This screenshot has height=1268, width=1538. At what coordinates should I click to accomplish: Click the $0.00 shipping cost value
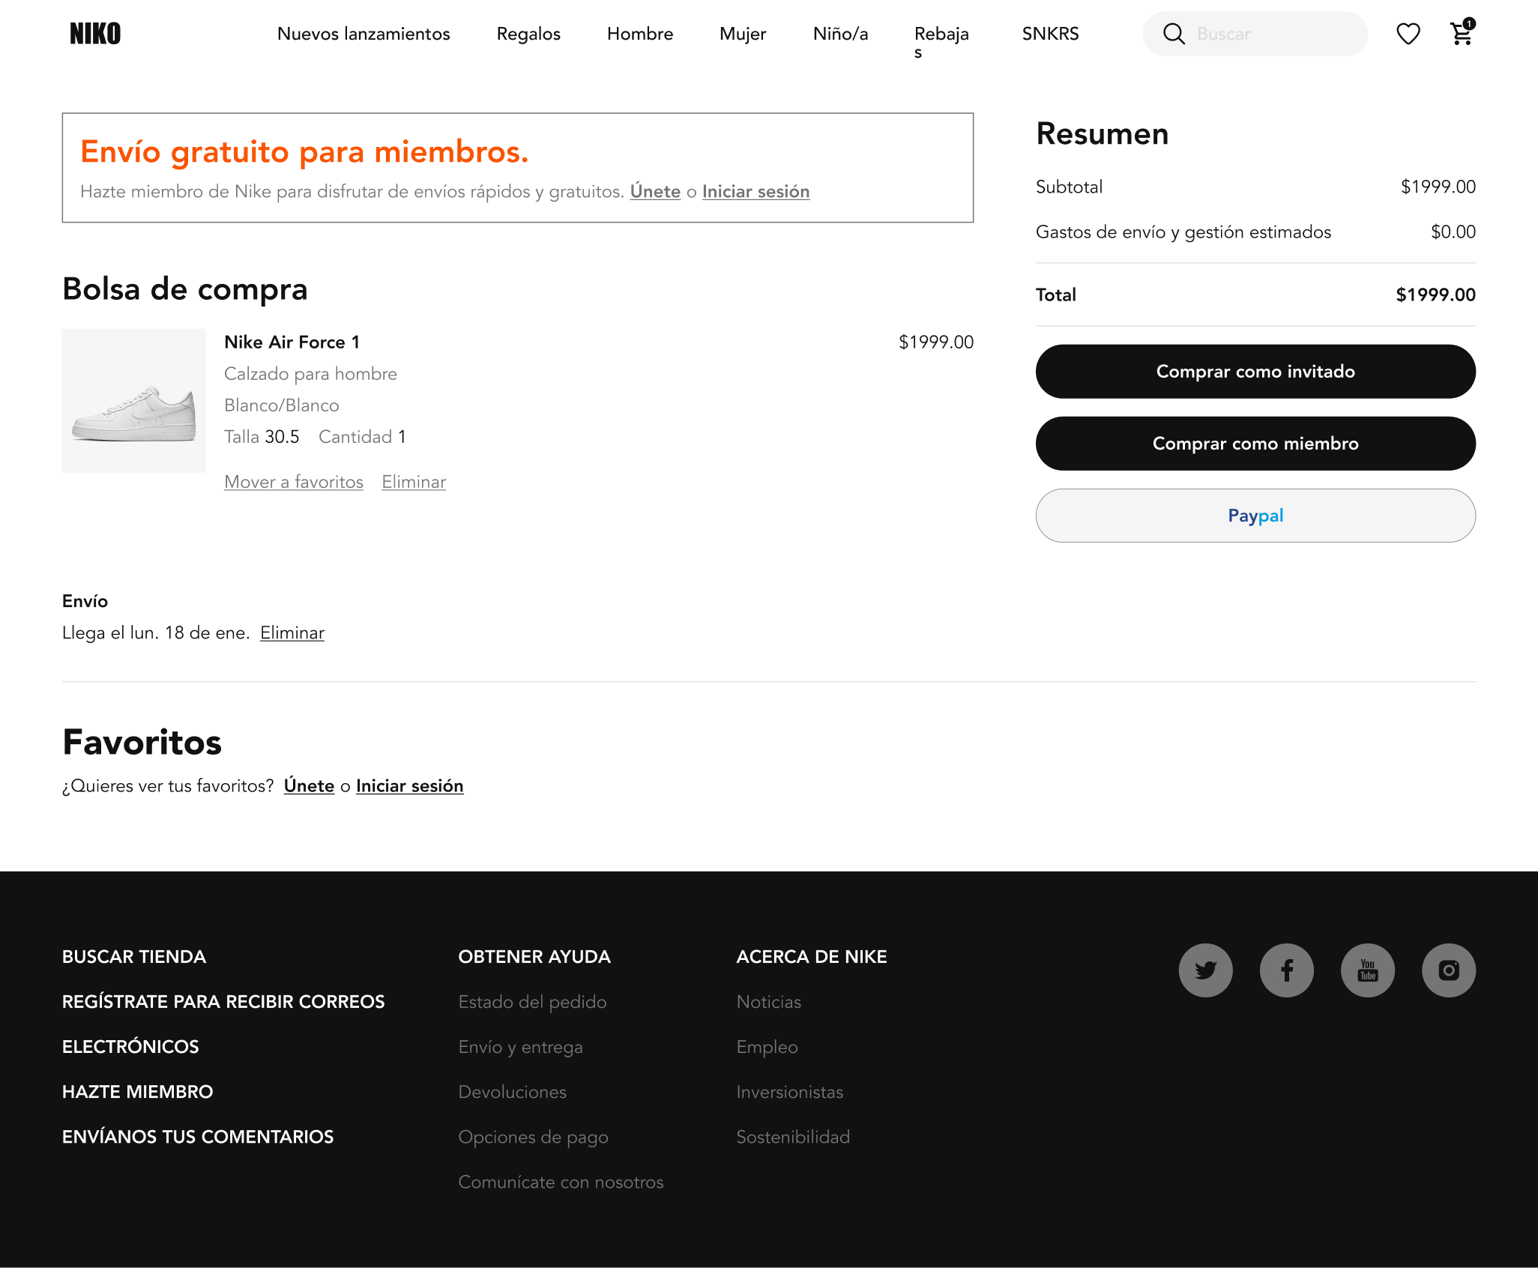(x=1453, y=232)
